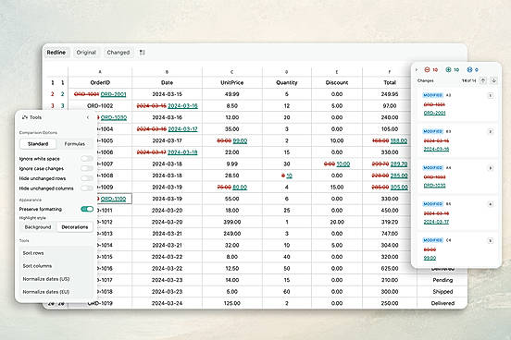Switch to the Redline view tab
Screen dimensions: 511x340
56,53
